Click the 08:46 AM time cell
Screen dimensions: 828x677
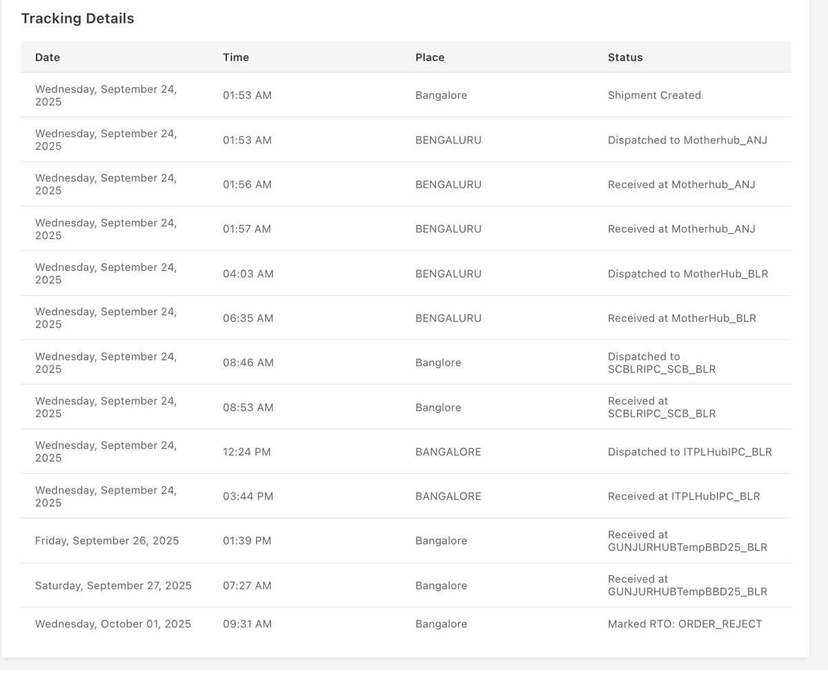coord(248,363)
